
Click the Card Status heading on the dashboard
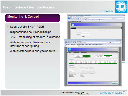pos(71,60)
